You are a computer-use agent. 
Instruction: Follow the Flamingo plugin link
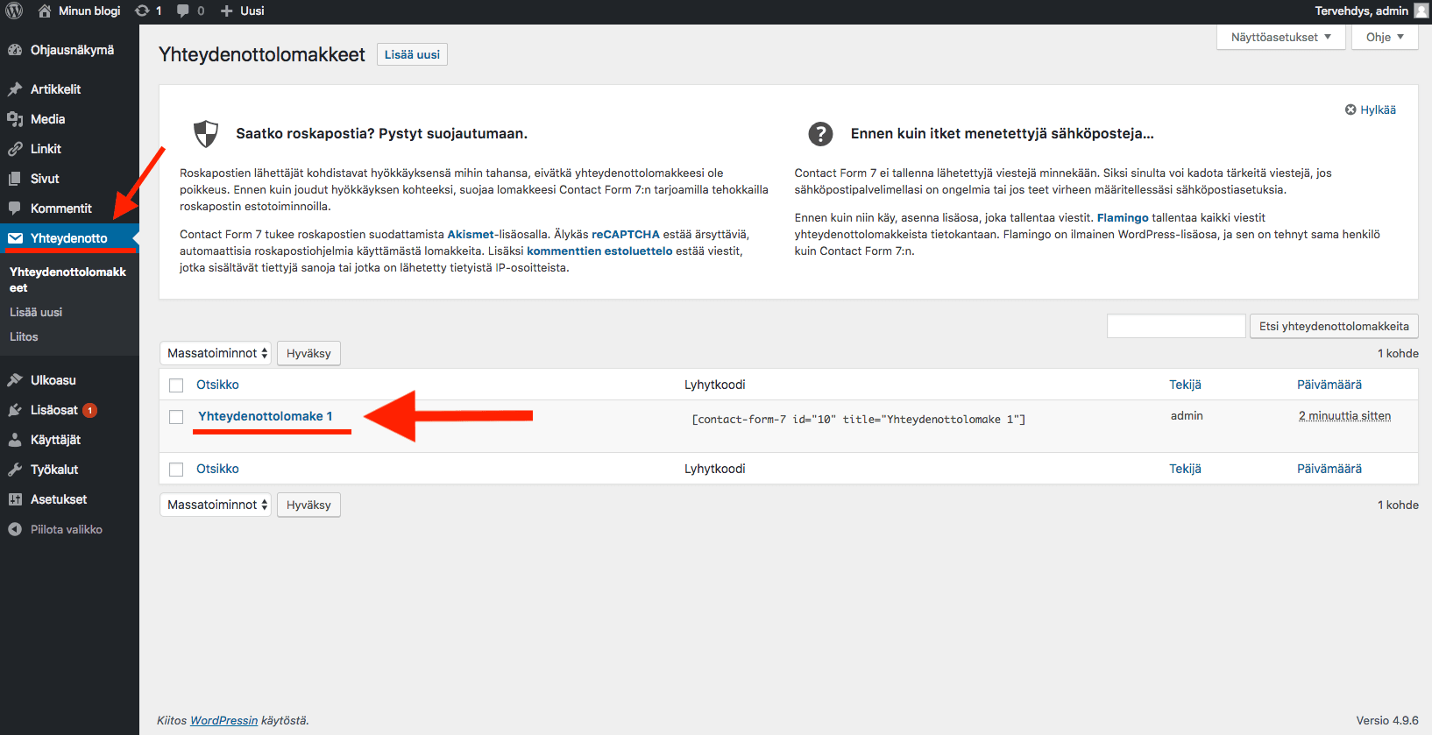(1123, 217)
